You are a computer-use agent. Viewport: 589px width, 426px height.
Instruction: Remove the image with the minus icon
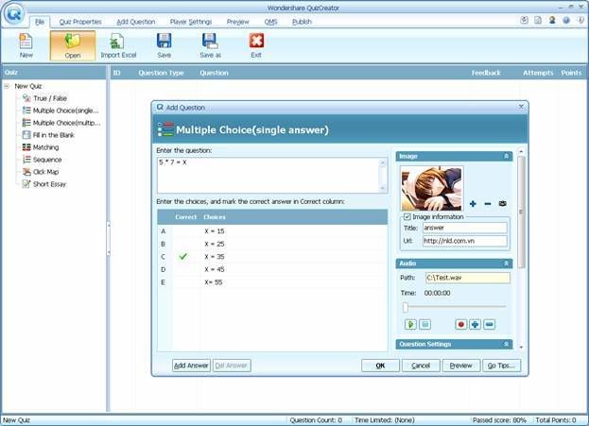487,204
